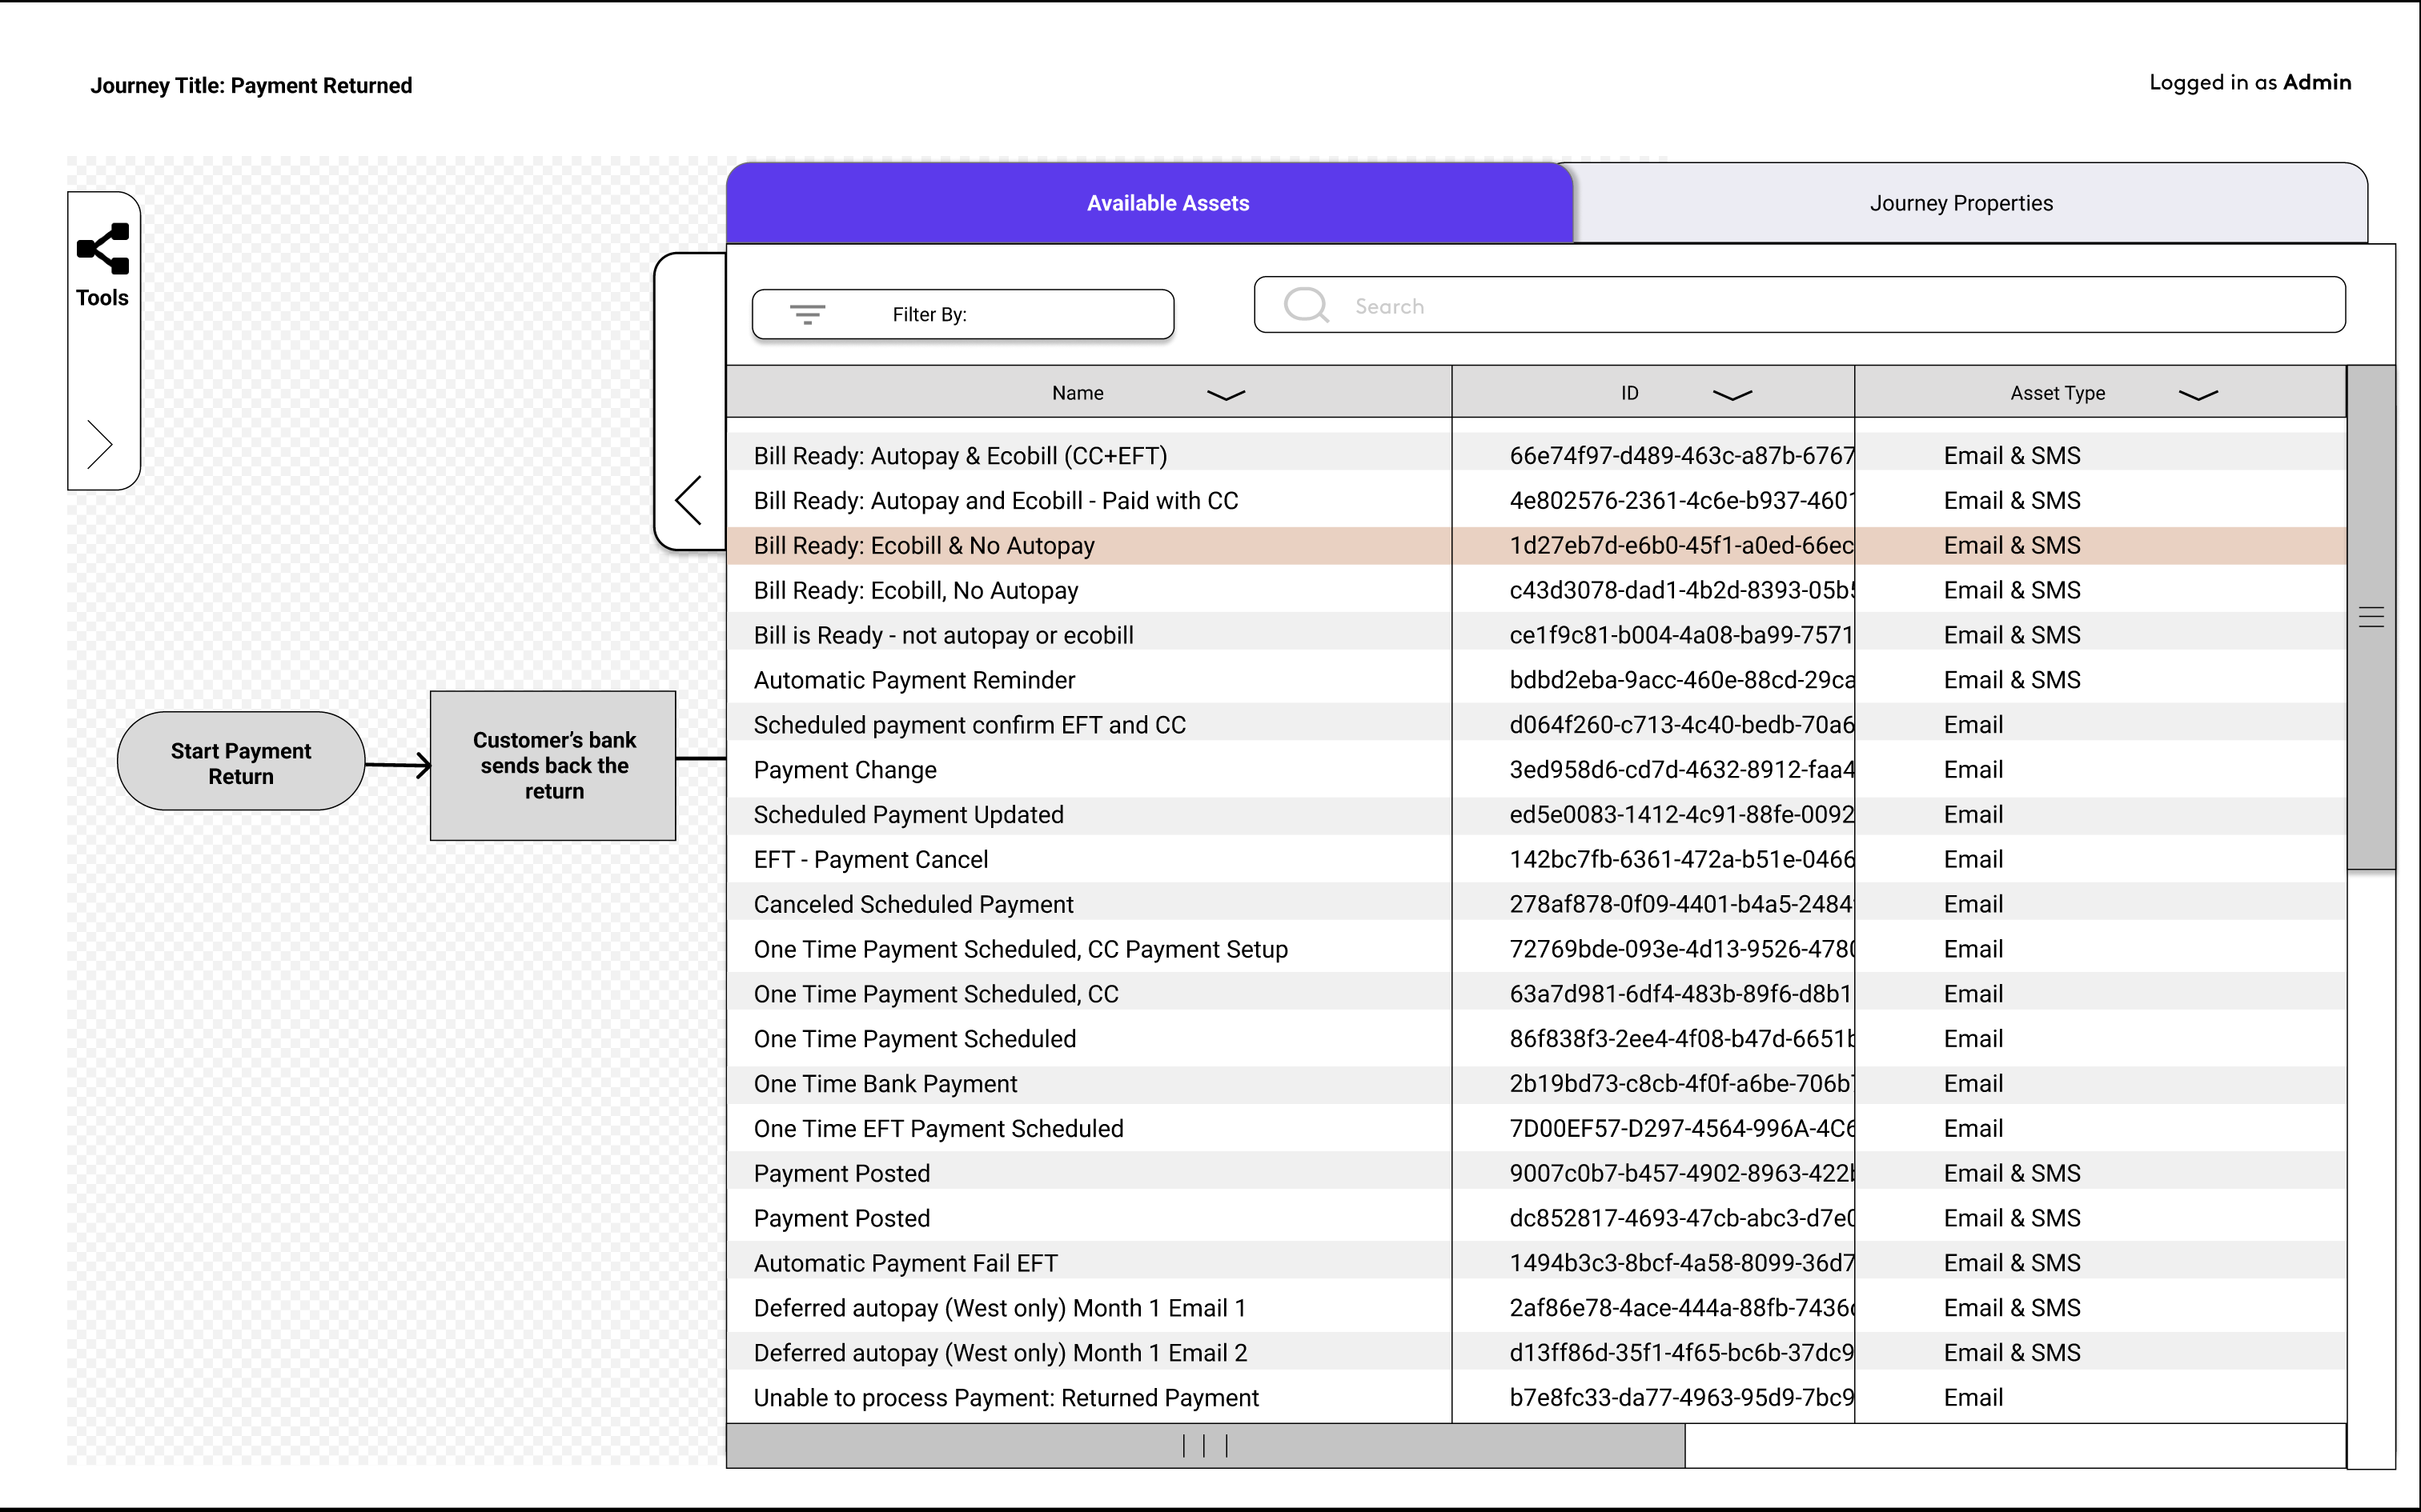2421x1512 pixels.
Task: Collapse the assets panel left chevron
Action: 689,500
